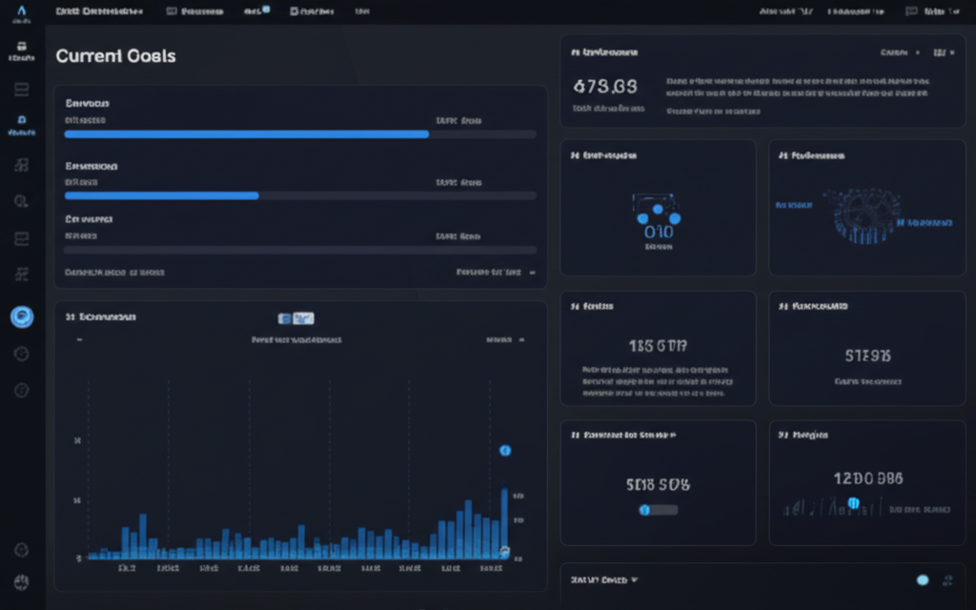Click the round blue circle sidebar button

tap(22, 316)
